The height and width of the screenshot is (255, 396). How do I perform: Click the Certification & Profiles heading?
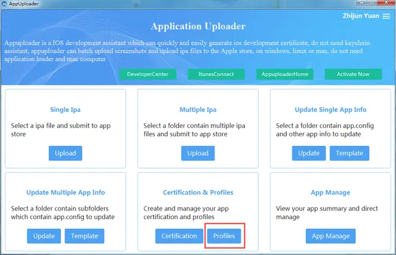tap(198, 192)
